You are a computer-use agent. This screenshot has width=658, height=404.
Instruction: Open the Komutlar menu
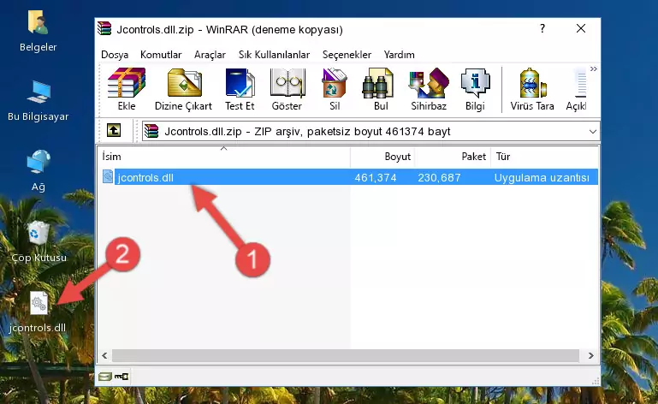161,55
